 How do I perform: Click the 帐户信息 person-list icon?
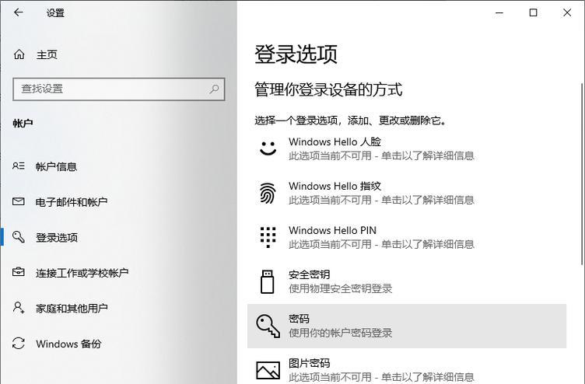19,166
